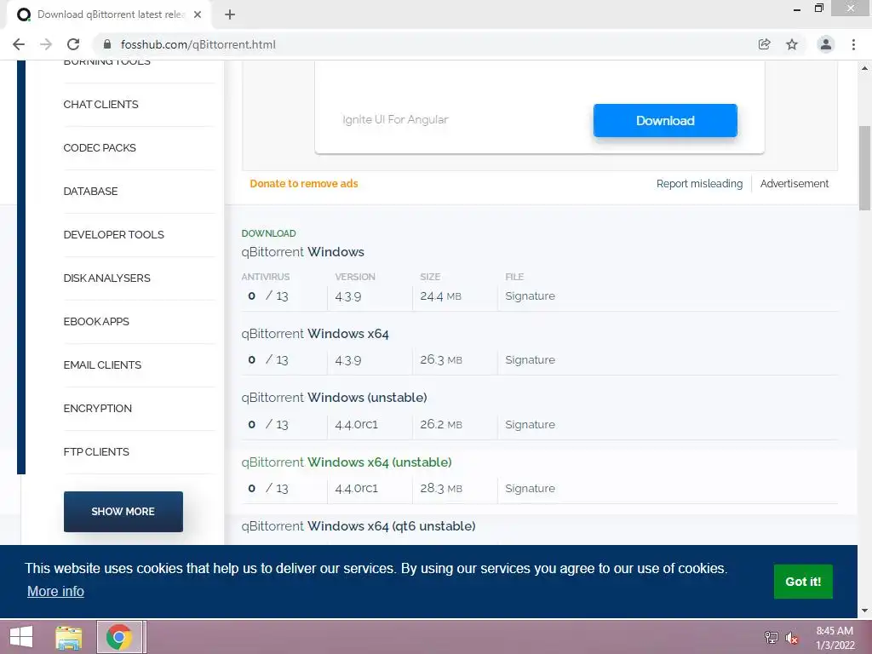Click antivirus 0/13 for Windows x64 26.3 MB

[x=268, y=360]
